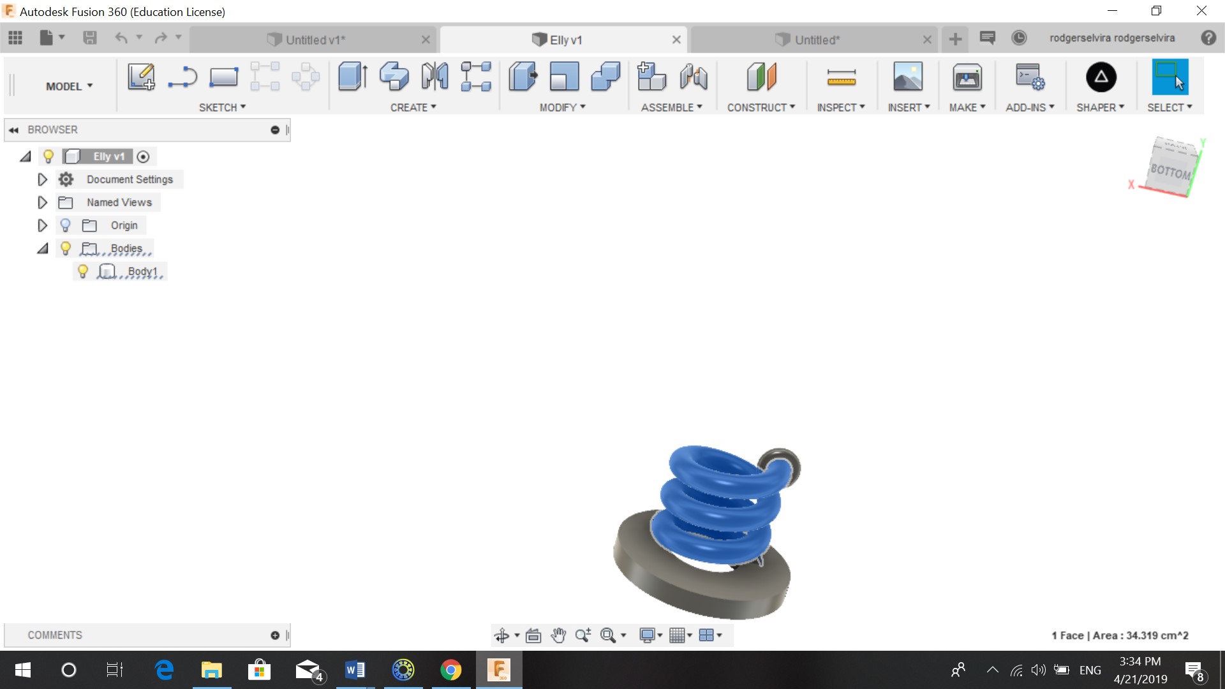
Task: Collapse the Bodies folder
Action: click(x=42, y=249)
